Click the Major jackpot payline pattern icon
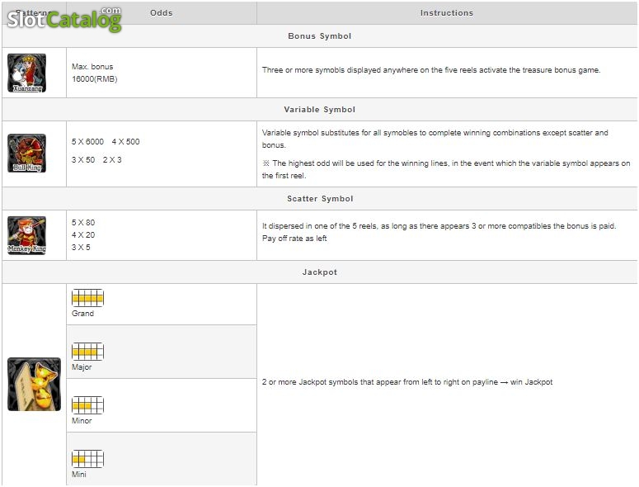The width and height of the screenshot is (639, 487). pyautogui.click(x=87, y=352)
